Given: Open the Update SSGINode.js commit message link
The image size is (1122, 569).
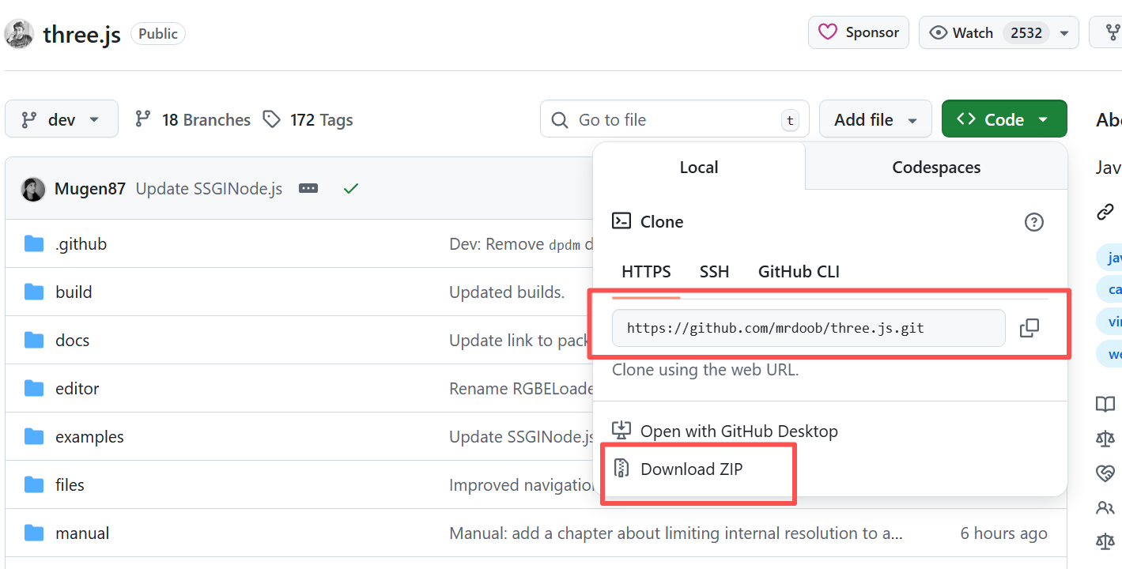Looking at the screenshot, I should tap(209, 189).
